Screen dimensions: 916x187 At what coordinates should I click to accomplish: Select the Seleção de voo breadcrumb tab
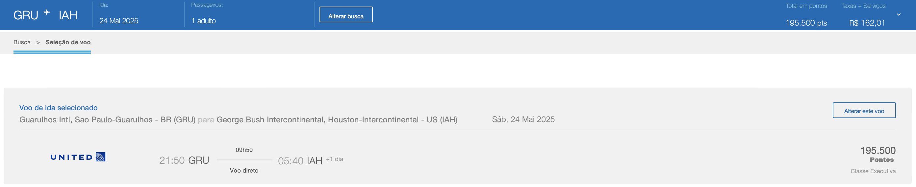click(x=68, y=42)
